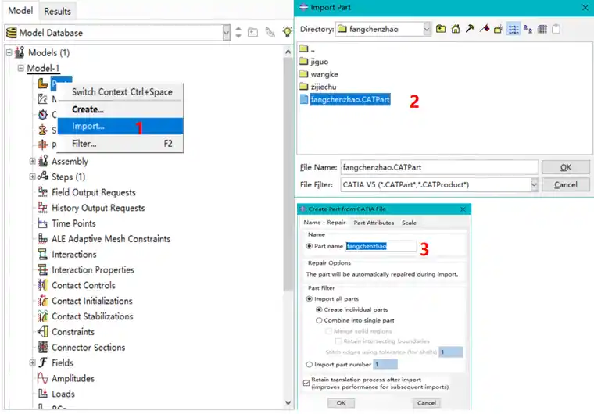
Task: Click the Steps icon in the model tree
Action: coord(43,177)
